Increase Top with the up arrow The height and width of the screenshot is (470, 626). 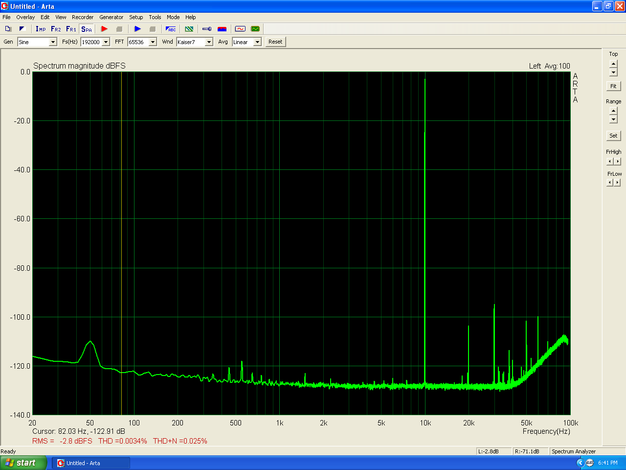click(613, 64)
